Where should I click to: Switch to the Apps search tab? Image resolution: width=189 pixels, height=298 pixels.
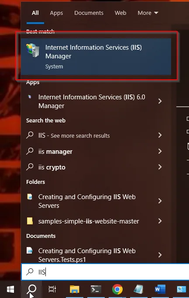(x=56, y=13)
